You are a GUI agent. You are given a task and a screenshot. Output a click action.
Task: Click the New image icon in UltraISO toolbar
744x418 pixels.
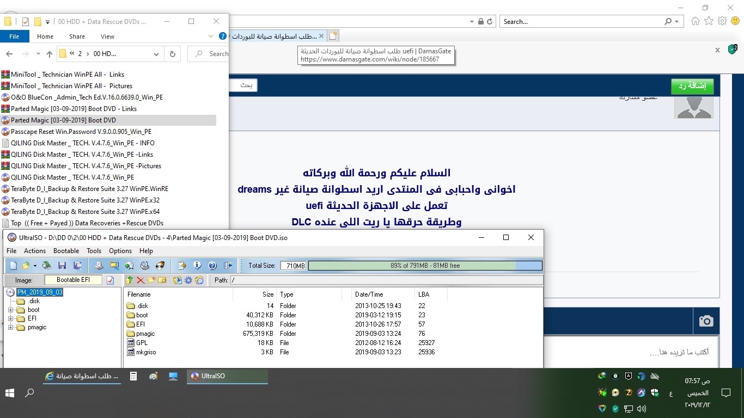[13, 266]
